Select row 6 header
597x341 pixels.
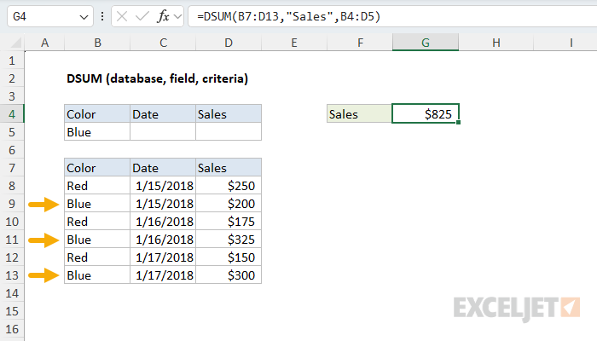pos(12,150)
